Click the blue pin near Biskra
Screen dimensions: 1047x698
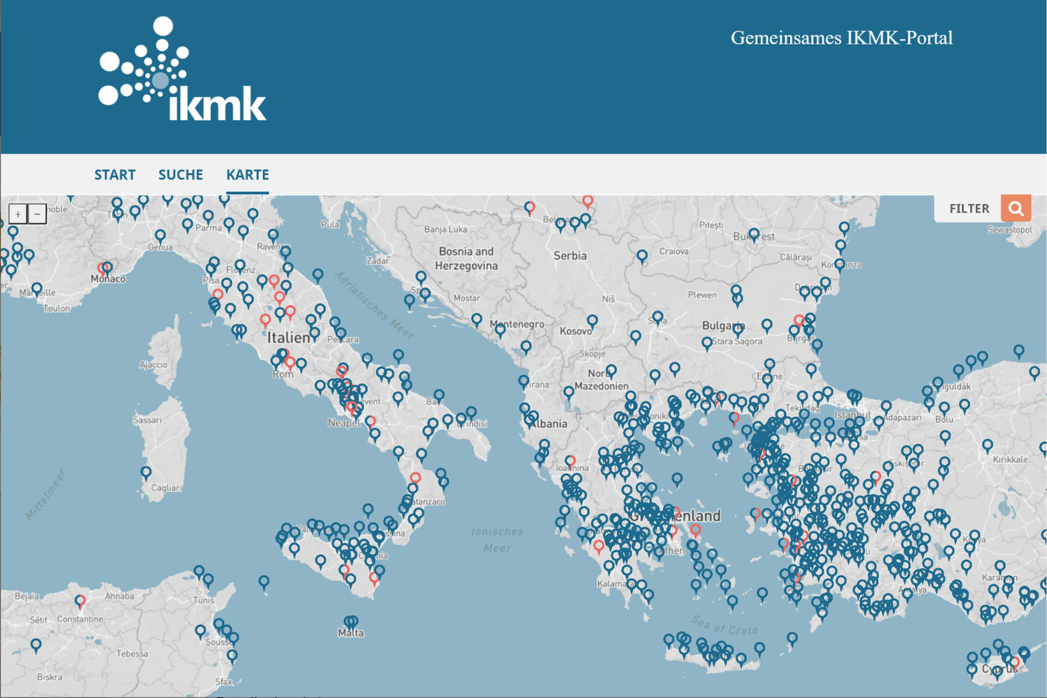click(36, 644)
